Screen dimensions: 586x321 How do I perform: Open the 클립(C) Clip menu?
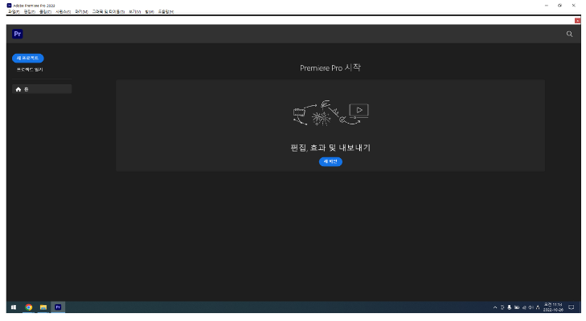coord(45,12)
